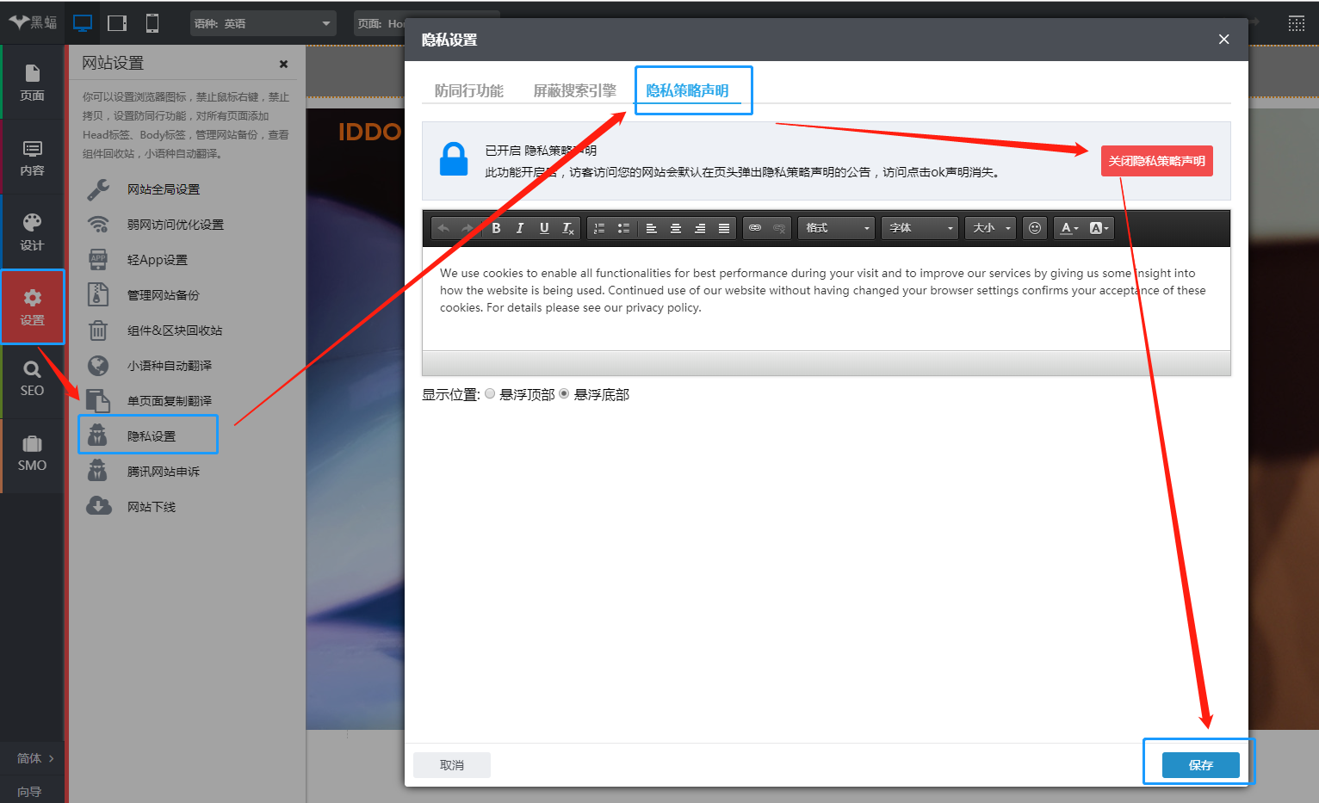1319x803 pixels.
Task: Open the 格式 format dropdown
Action: (837, 228)
